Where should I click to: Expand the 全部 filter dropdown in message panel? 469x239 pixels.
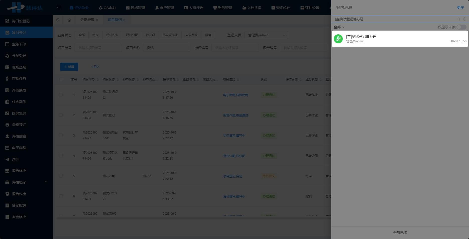[339, 27]
